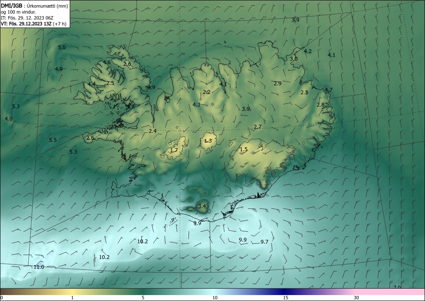425x301 pixels.
Task: Click the 1.3 value on the glacier
Action: click(x=208, y=141)
